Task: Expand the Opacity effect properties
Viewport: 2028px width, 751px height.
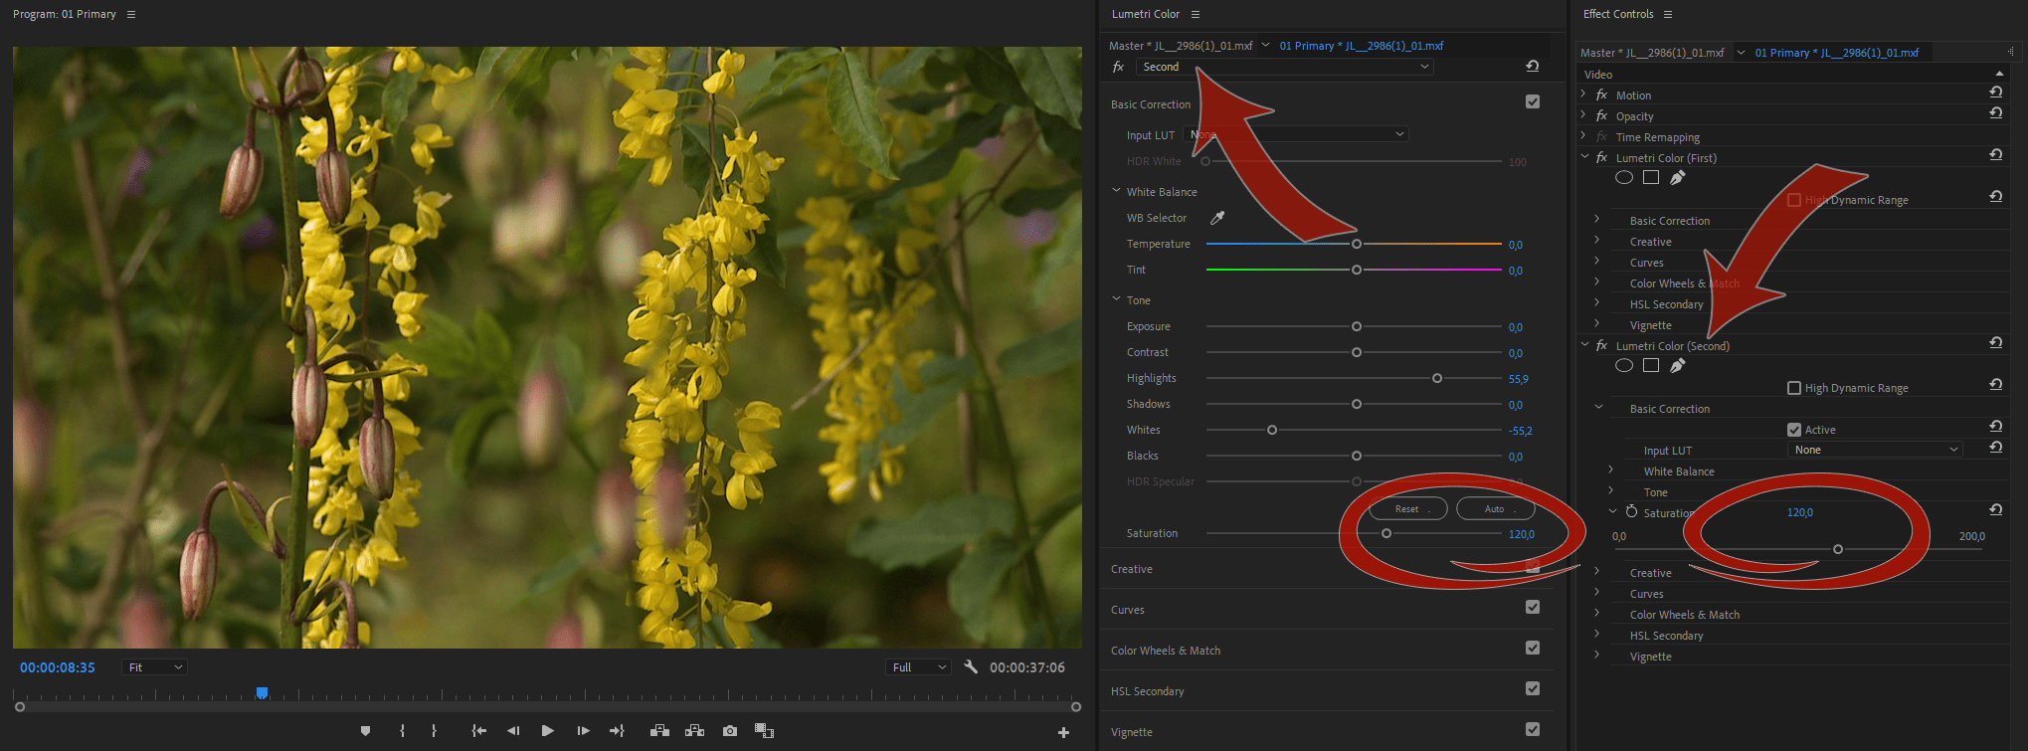Action: pos(1583,114)
